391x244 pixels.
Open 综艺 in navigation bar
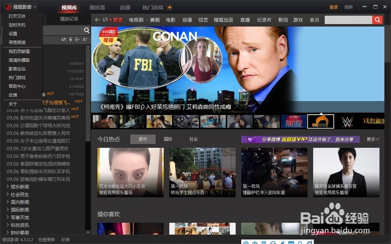pos(203,20)
